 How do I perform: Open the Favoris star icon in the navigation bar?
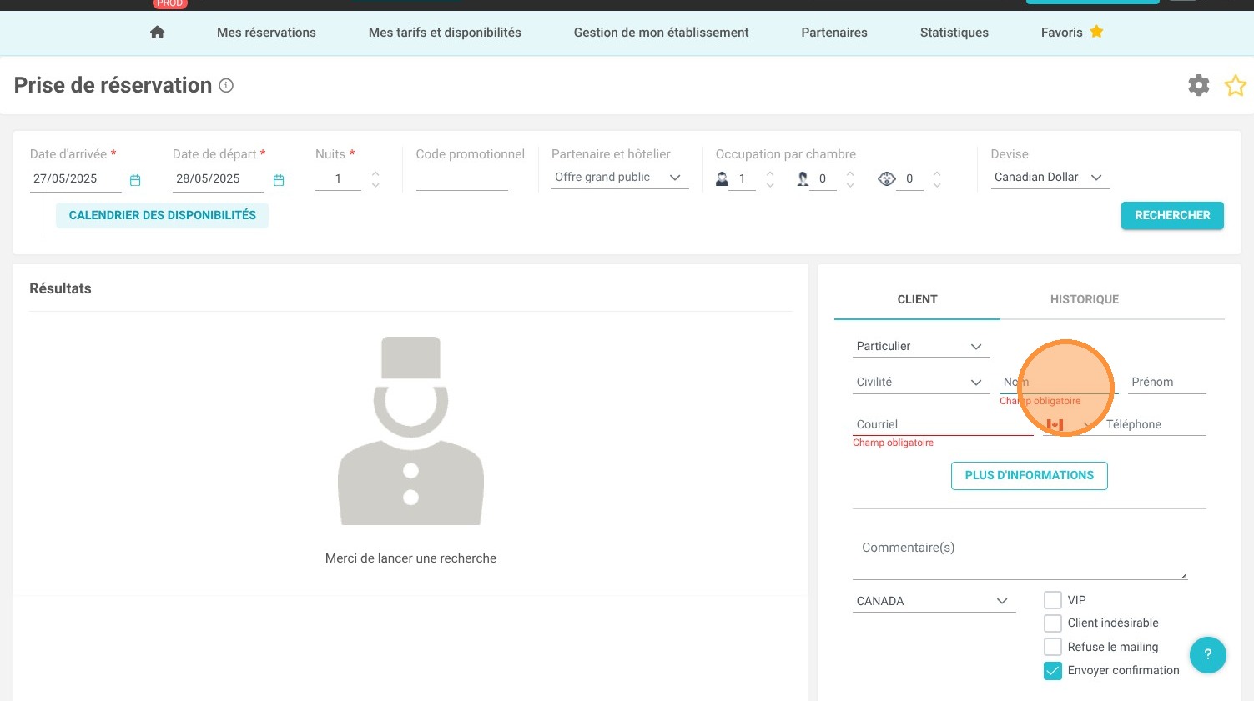click(x=1096, y=32)
